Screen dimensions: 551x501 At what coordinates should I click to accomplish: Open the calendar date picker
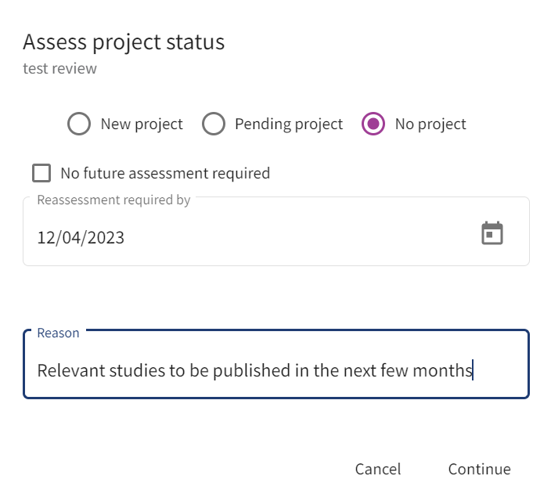(x=492, y=234)
